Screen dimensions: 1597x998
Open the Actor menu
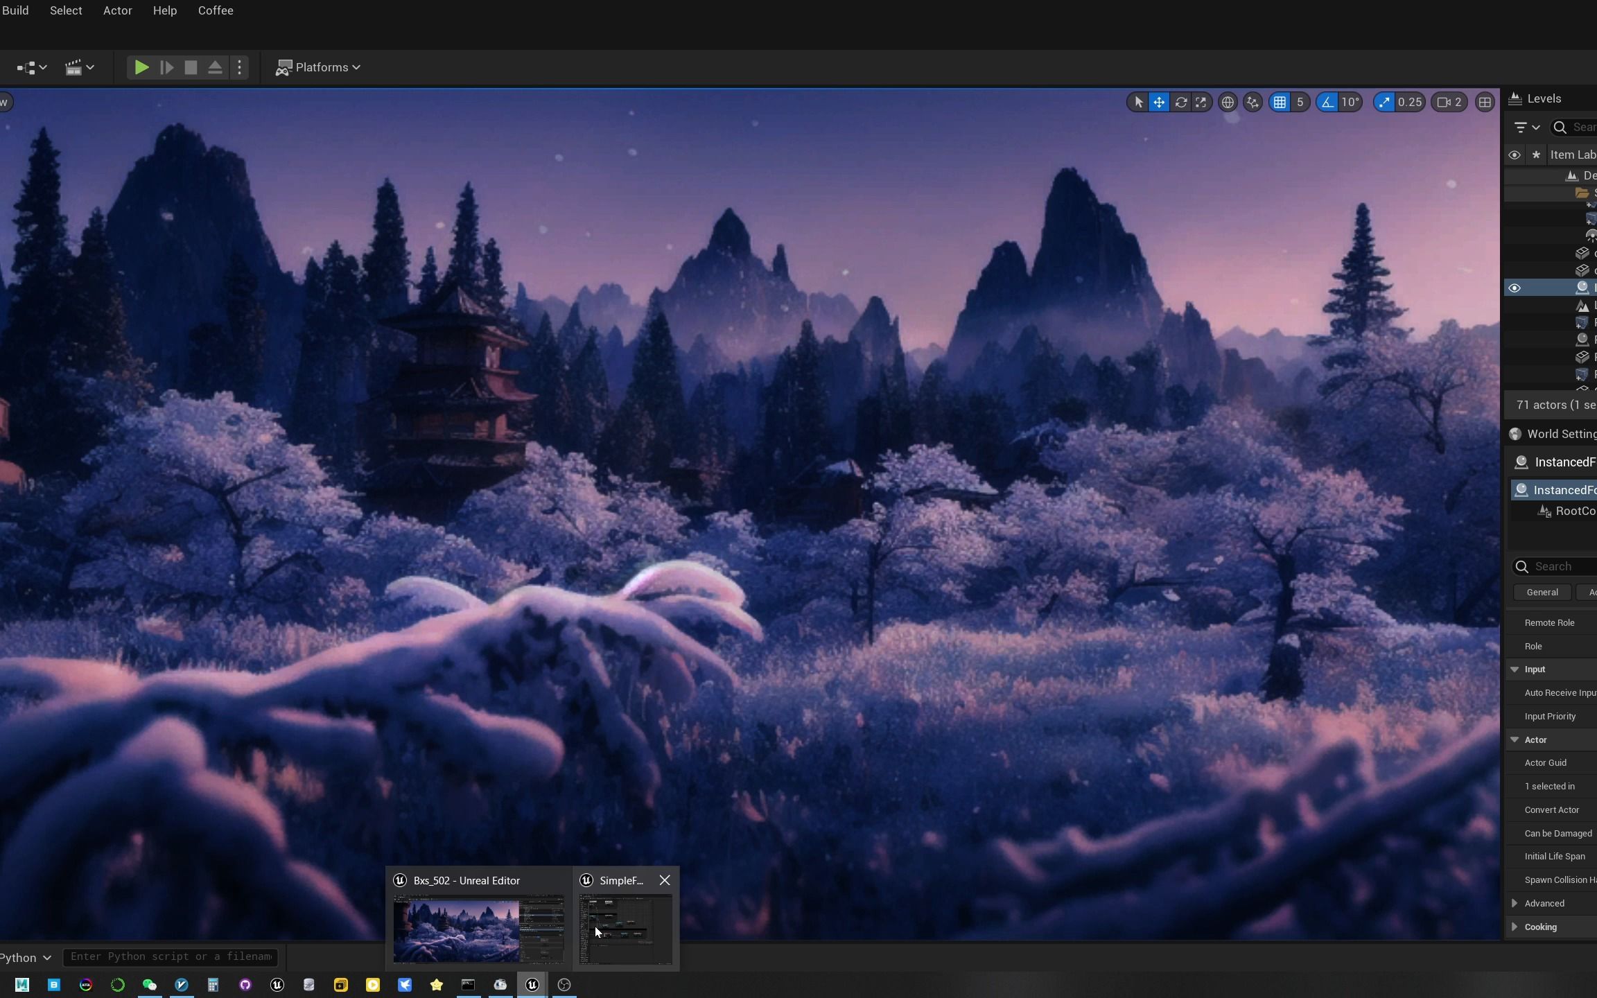coord(117,10)
